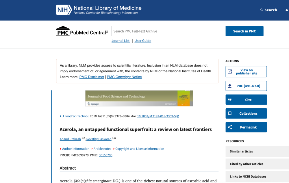Screen dimensions: 289x183
Task: Click the quotation mark icon on Cite
Action: (230, 100)
